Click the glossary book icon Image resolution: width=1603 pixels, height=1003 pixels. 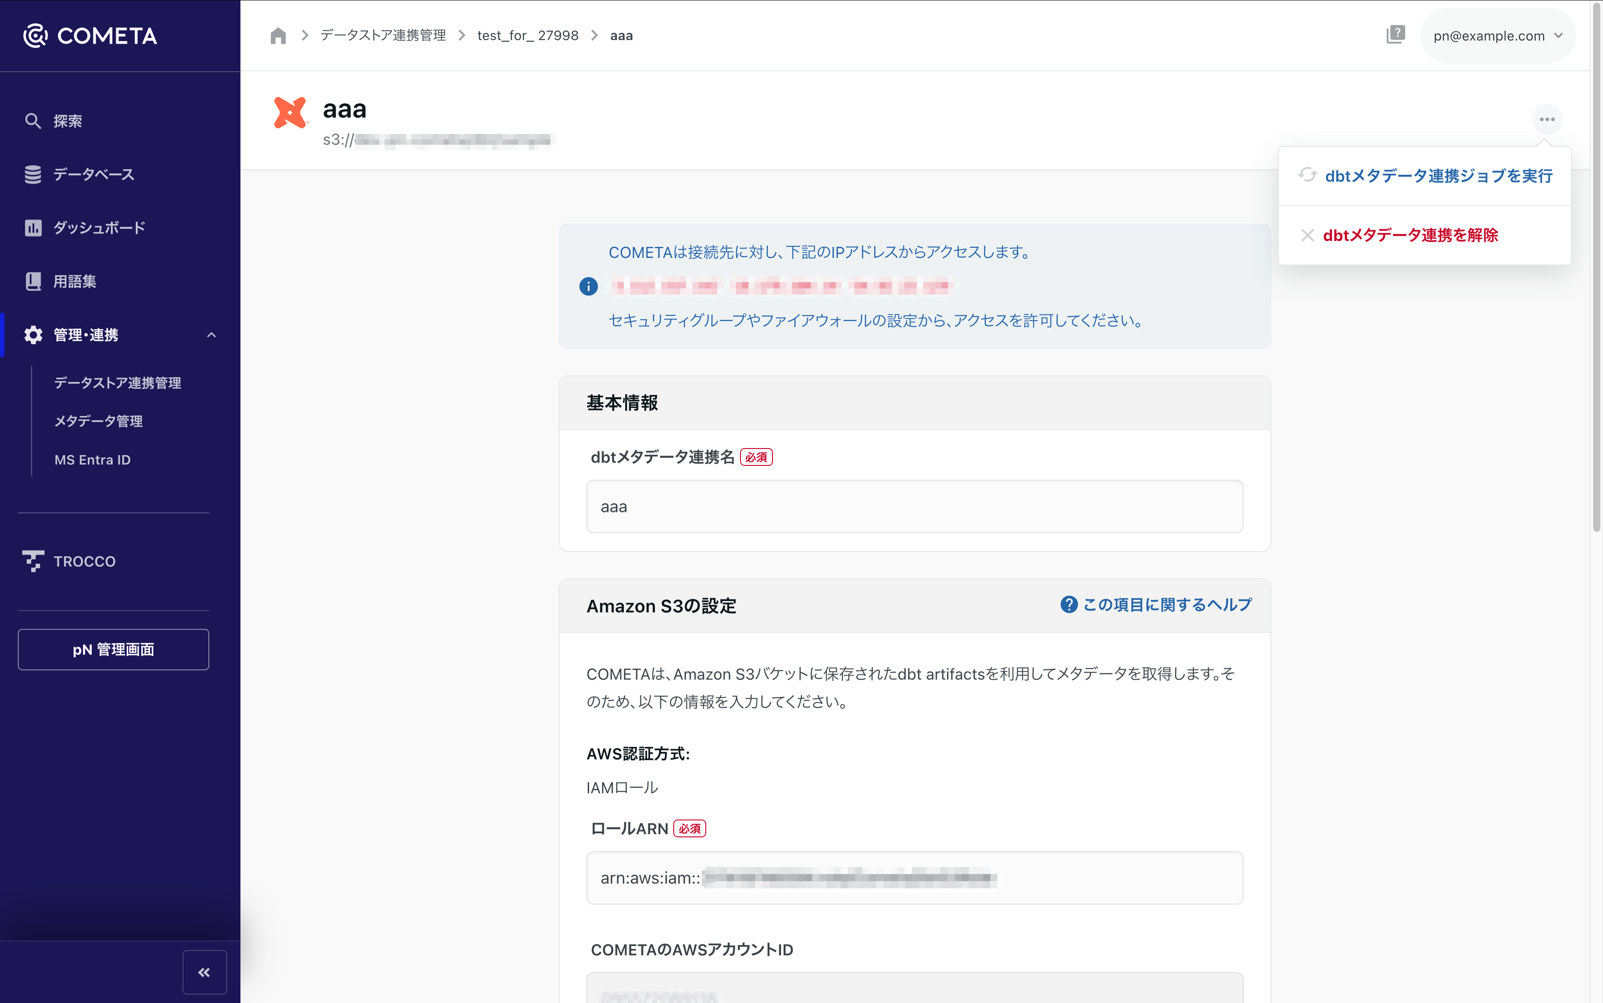pyautogui.click(x=33, y=281)
